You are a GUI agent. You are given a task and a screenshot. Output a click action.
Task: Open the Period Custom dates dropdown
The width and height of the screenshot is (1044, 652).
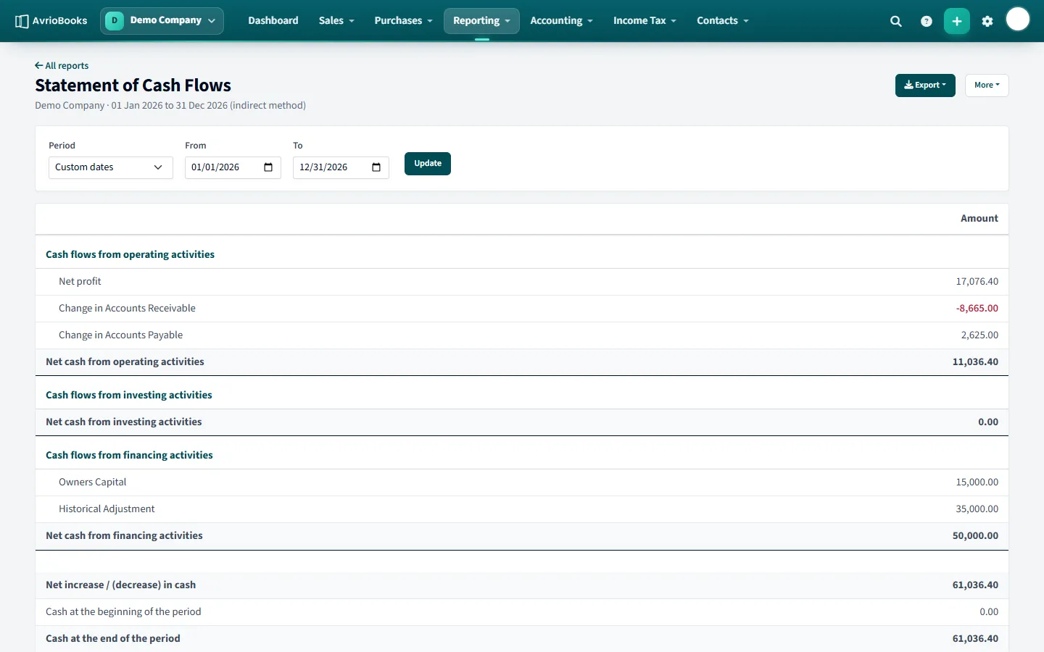pyautogui.click(x=111, y=167)
